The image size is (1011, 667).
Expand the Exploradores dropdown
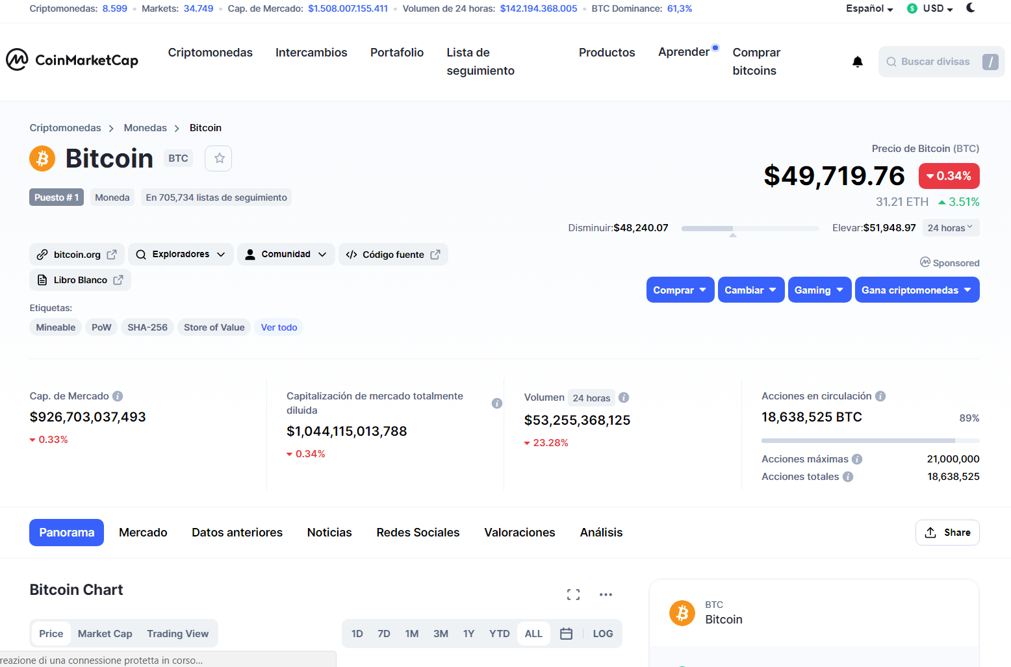click(x=181, y=255)
